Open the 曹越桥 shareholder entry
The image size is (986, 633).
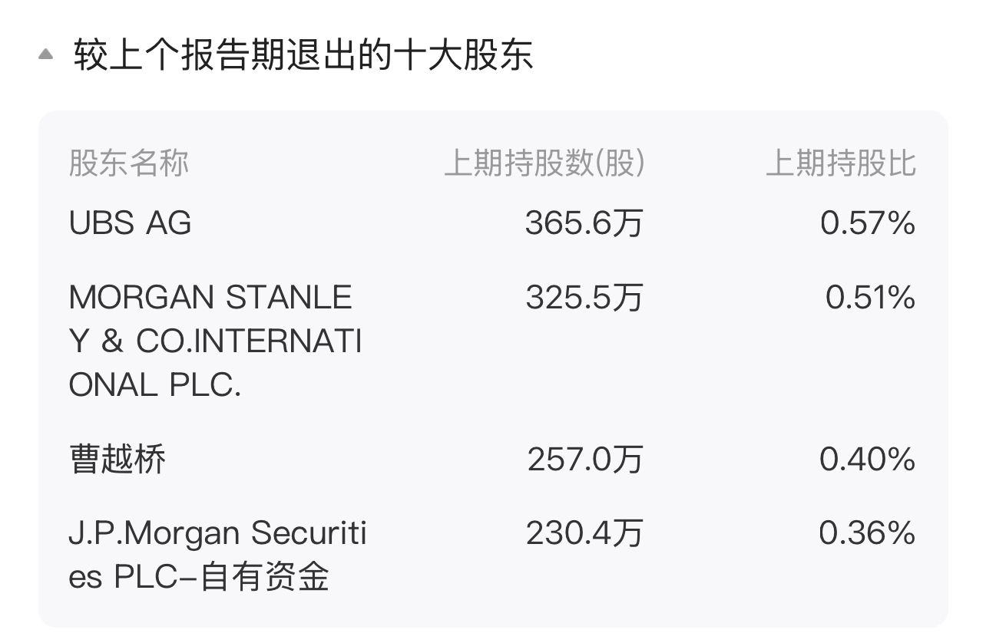tap(117, 460)
